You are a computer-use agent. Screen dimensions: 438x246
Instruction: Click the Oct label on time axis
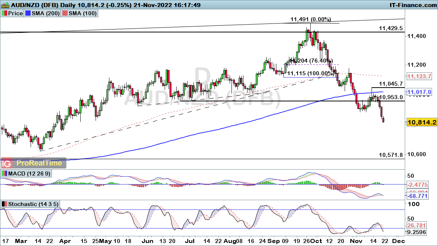[x=317, y=241]
